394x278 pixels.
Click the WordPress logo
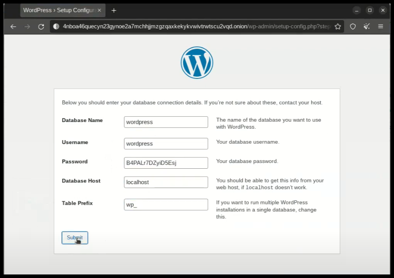tap(197, 63)
